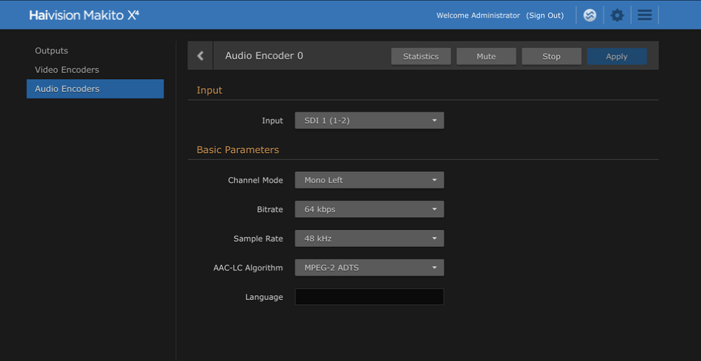Click the Input section heading
The height and width of the screenshot is (361, 701).
click(209, 90)
